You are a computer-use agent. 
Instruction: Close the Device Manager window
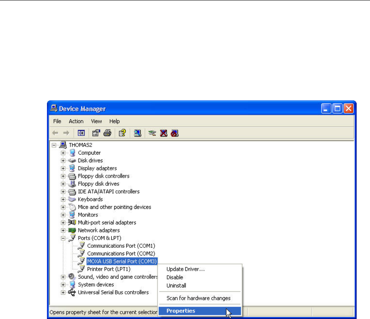349,108
